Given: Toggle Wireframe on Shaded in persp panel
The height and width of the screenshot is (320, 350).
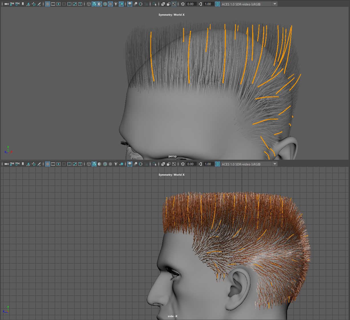Looking at the screenshot, I should tap(105, 4).
